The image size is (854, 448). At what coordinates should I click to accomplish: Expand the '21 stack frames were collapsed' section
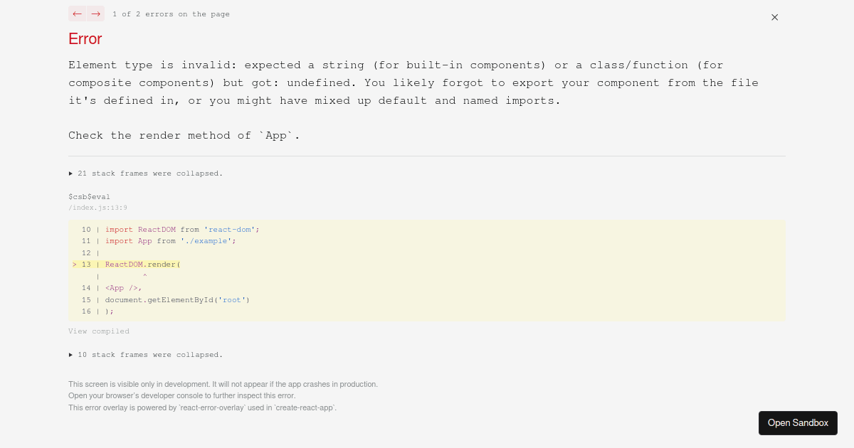(150, 173)
